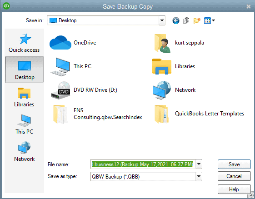
Task: Click the Help button
Action: point(234,189)
